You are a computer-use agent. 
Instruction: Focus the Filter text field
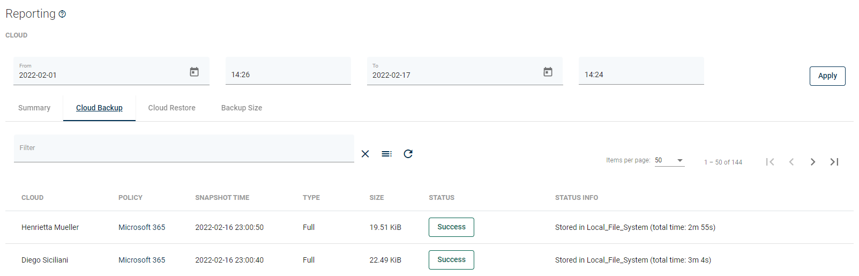(x=183, y=148)
